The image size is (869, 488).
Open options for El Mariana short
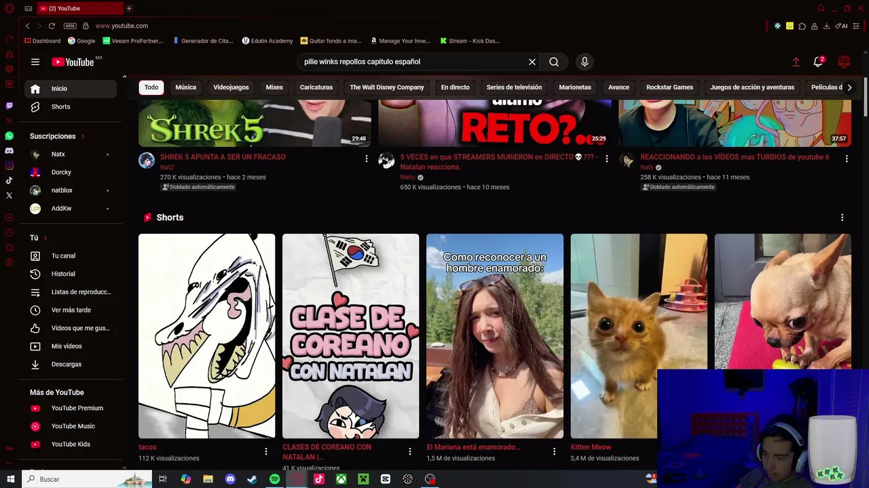[x=554, y=451]
